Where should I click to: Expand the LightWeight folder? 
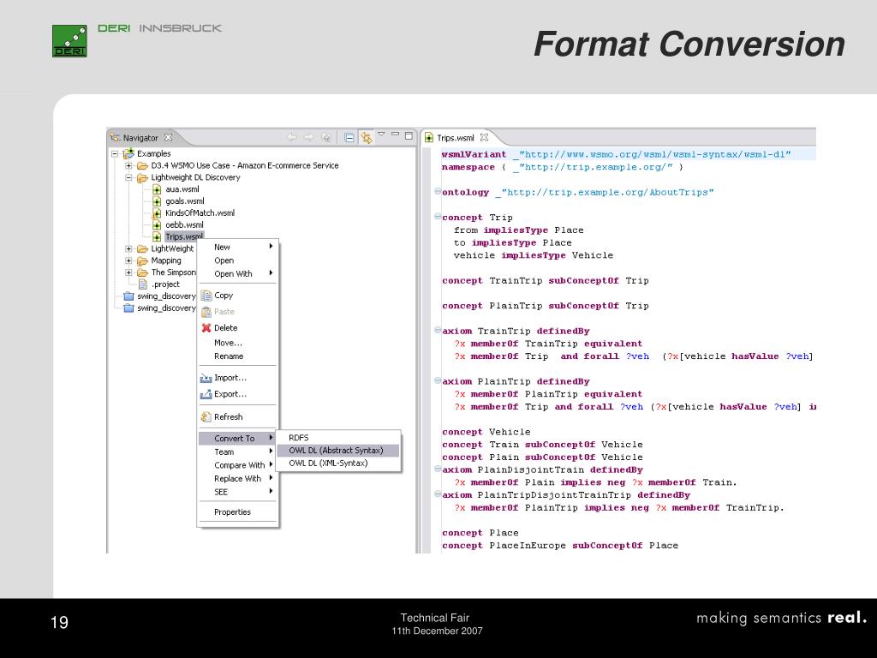[128, 248]
